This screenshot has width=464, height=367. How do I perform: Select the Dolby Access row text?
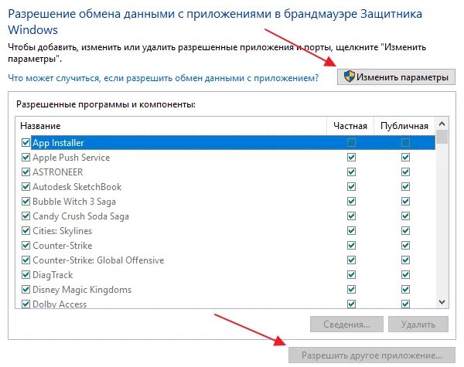point(60,304)
